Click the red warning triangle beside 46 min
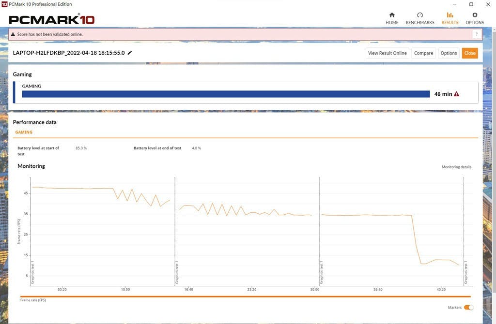The height and width of the screenshot is (324, 496). tap(456, 94)
